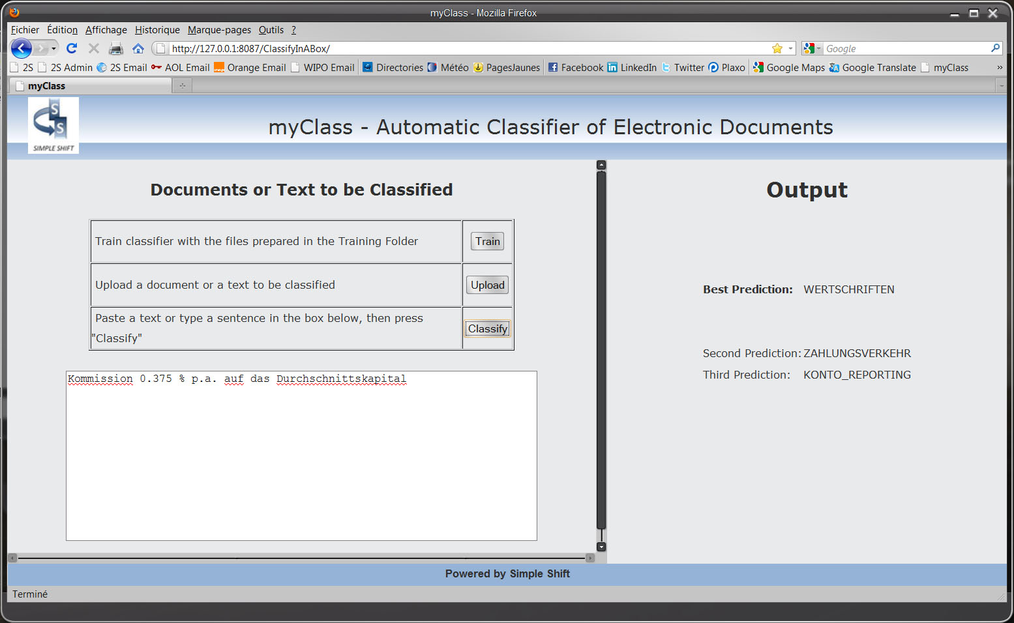Reload the current page
This screenshot has height=623, width=1014.
(x=72, y=48)
